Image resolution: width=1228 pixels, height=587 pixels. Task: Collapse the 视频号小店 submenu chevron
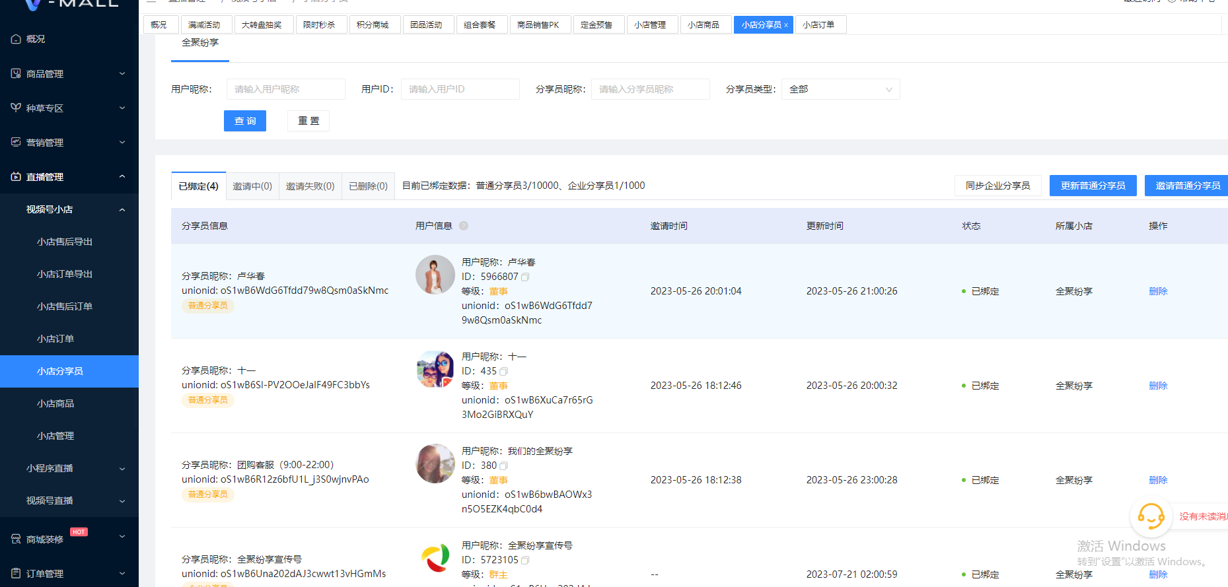click(122, 209)
